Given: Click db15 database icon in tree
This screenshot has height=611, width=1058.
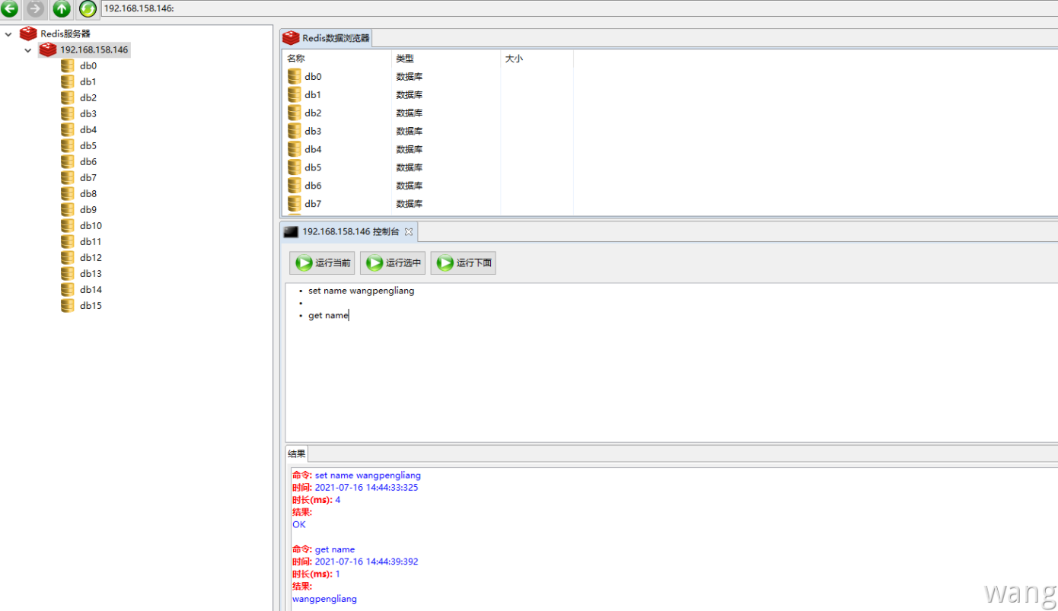Looking at the screenshot, I should pos(68,305).
